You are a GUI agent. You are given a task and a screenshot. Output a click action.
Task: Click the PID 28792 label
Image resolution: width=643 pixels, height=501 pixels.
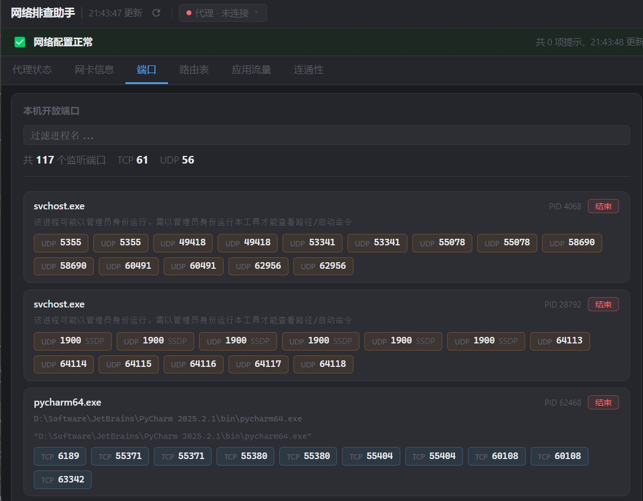(x=563, y=305)
